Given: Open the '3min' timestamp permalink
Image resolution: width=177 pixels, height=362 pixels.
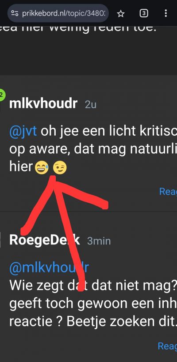Looking at the screenshot, I should click(x=99, y=241).
